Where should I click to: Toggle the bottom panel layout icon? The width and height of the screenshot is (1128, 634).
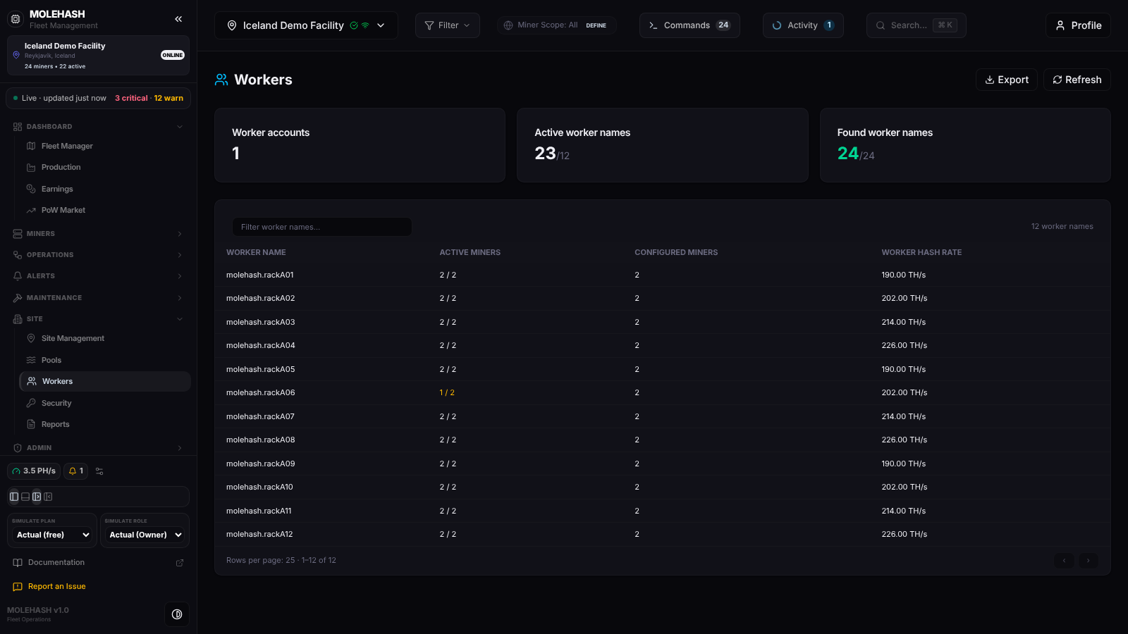[25, 497]
